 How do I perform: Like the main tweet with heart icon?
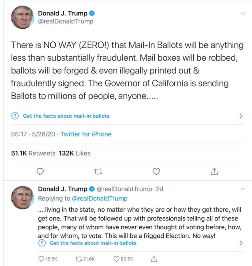click(x=156, y=171)
